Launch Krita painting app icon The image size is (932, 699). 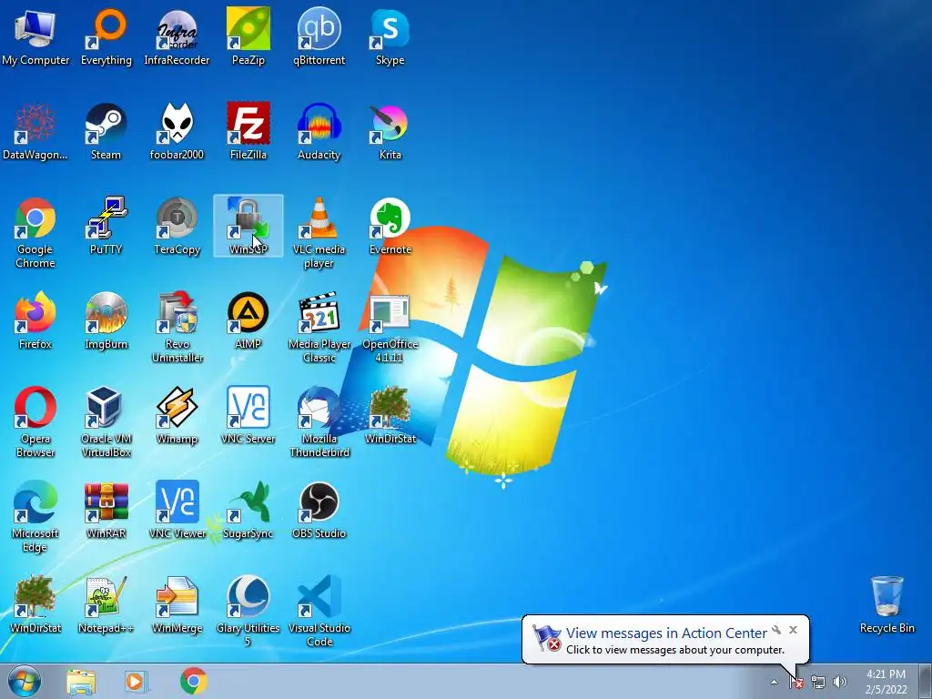[390, 132]
